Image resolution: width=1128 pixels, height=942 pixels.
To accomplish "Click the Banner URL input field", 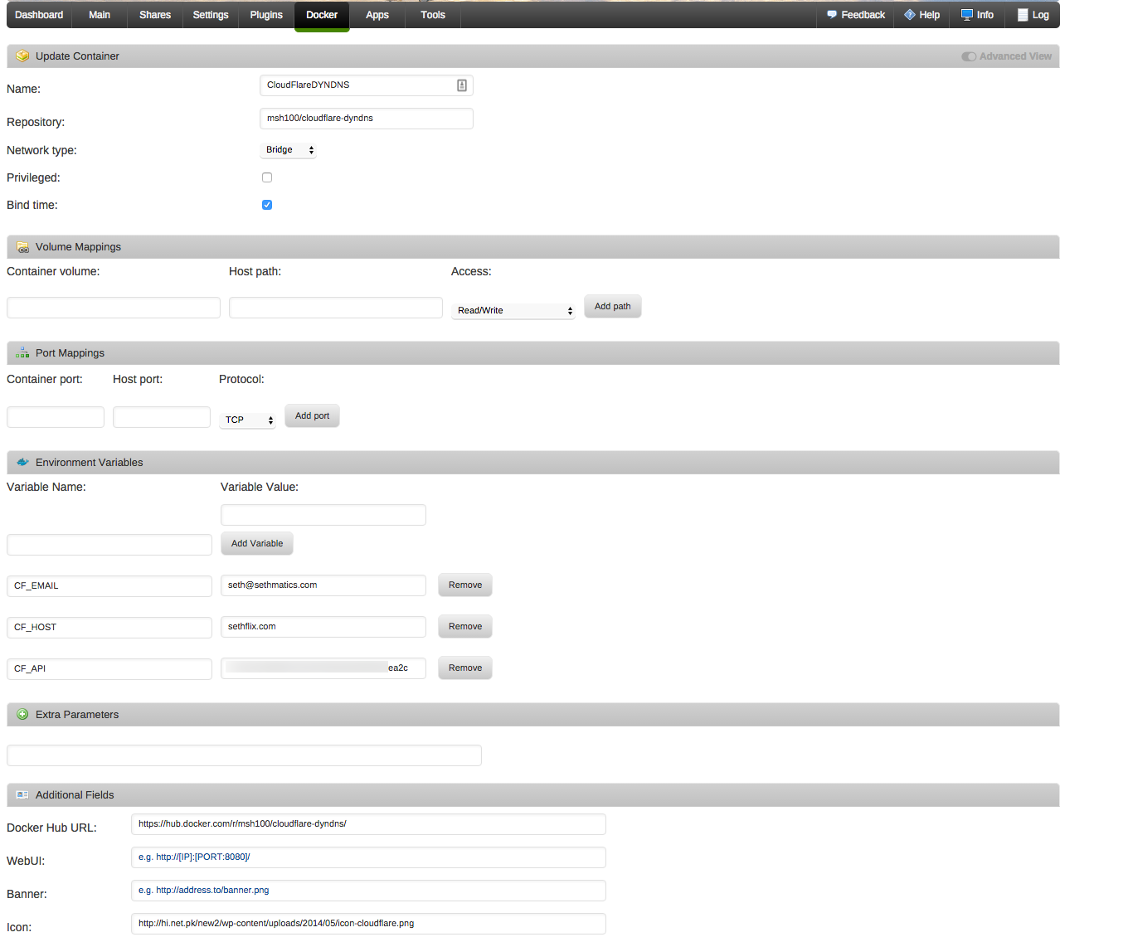I will 368,891.
